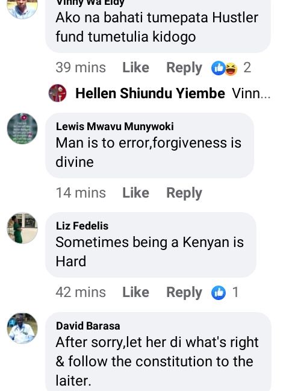
Task: Open David Barasa's profile picture
Action: pos(22,328)
